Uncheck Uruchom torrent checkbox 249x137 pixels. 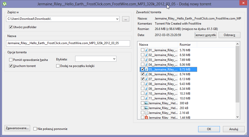tap(11, 66)
